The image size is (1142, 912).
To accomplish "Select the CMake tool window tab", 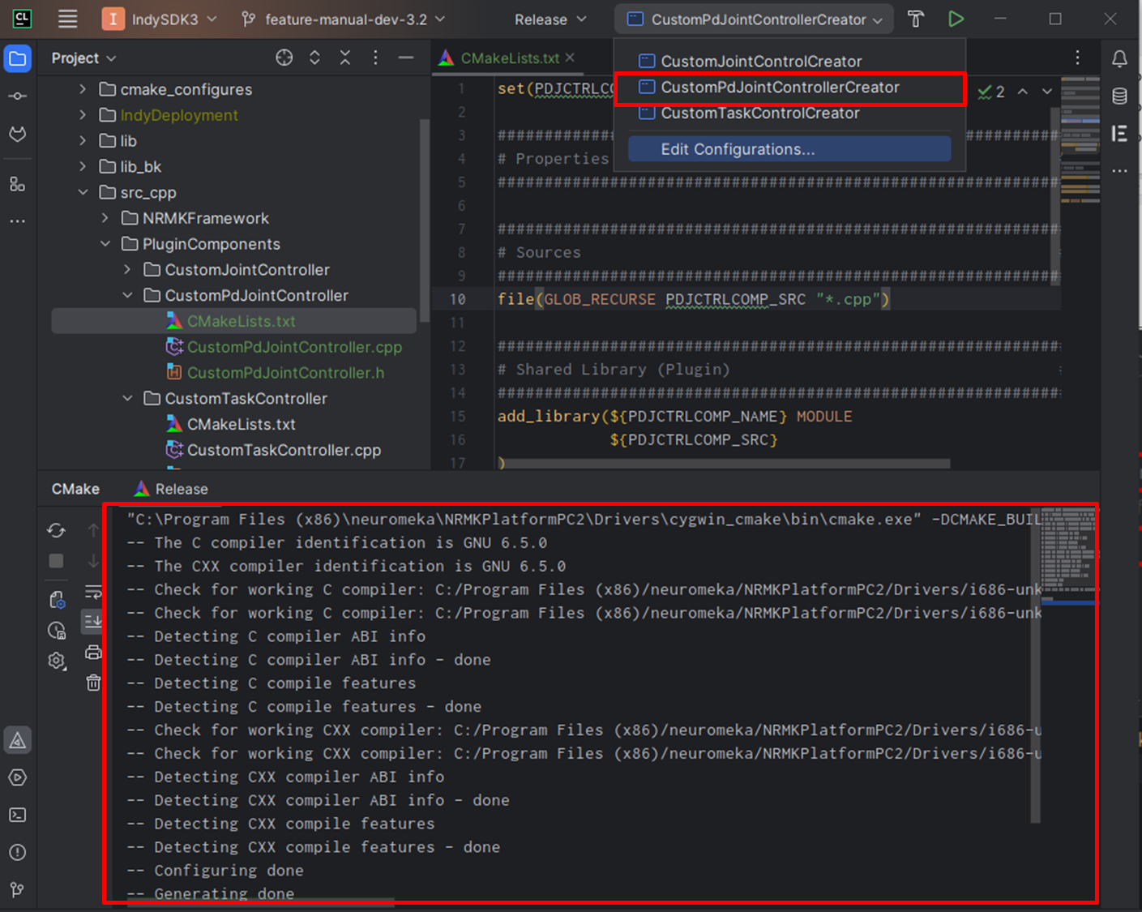I will coord(75,489).
